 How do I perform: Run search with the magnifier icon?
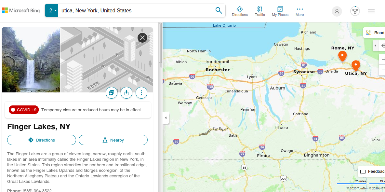219,10
